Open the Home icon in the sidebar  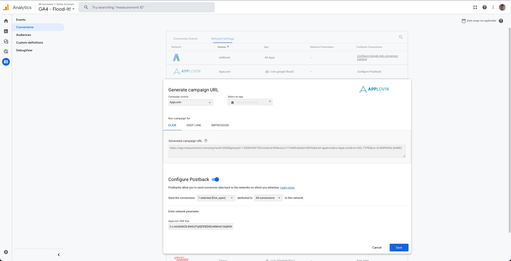(x=6, y=21)
